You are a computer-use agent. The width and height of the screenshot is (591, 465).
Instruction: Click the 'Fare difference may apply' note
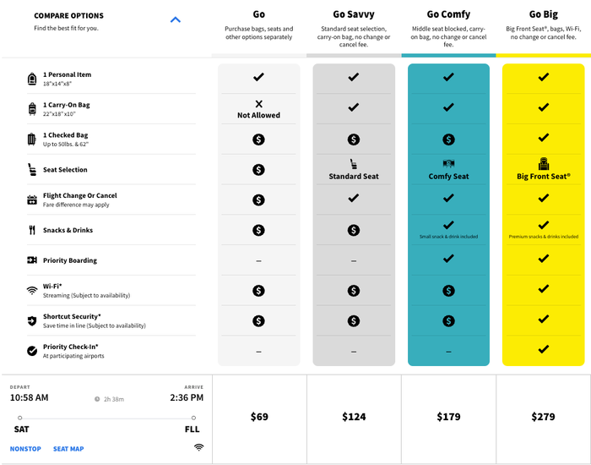[x=76, y=205]
